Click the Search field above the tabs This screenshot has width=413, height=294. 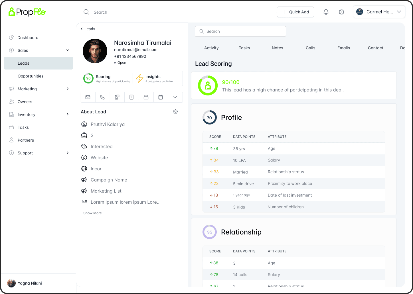coord(240,31)
